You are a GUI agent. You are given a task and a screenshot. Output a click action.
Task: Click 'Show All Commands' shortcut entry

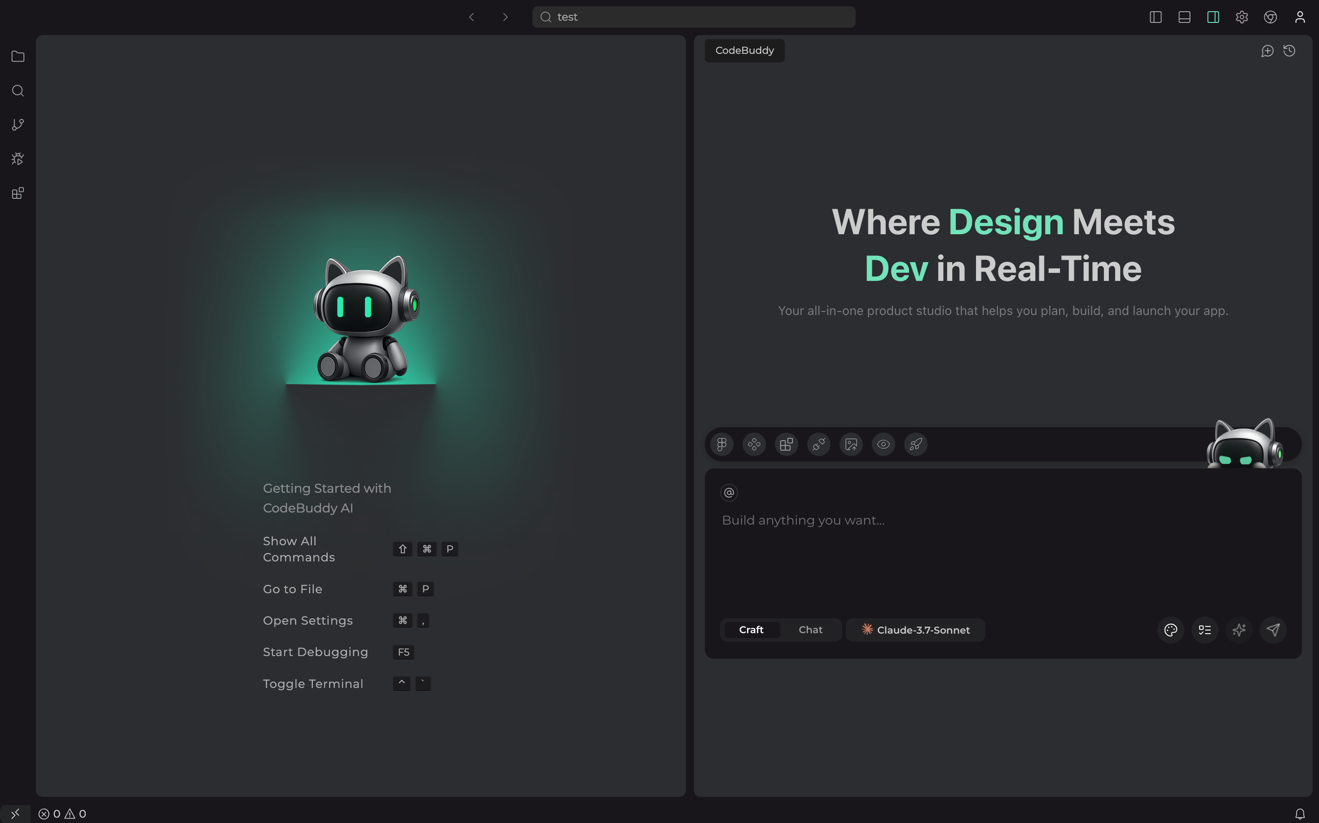pyautogui.click(x=360, y=549)
